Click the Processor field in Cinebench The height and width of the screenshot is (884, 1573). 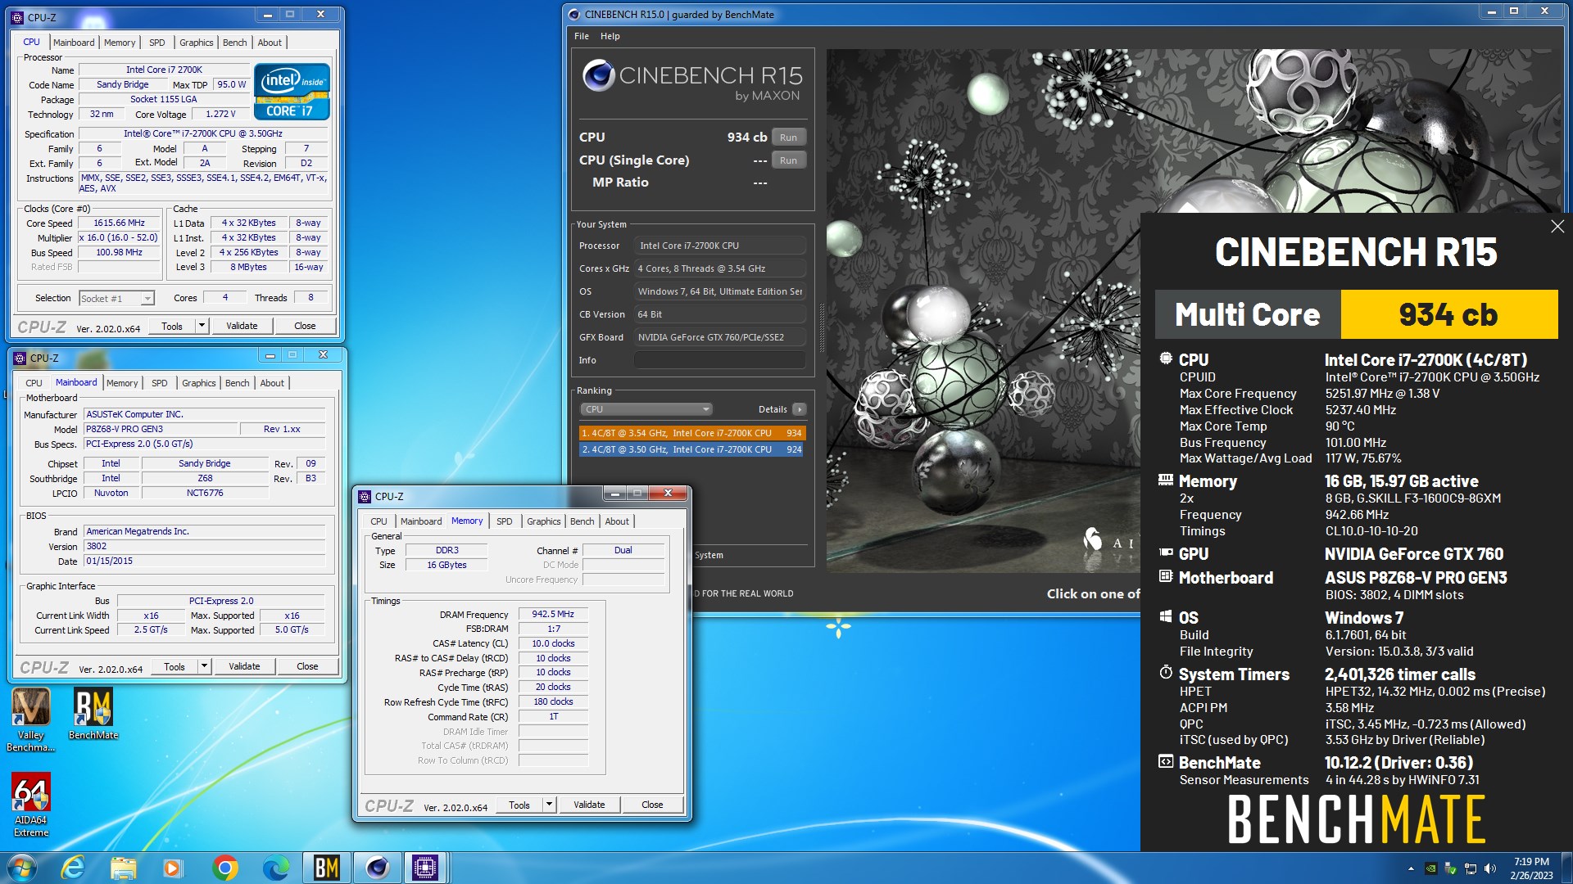click(720, 246)
